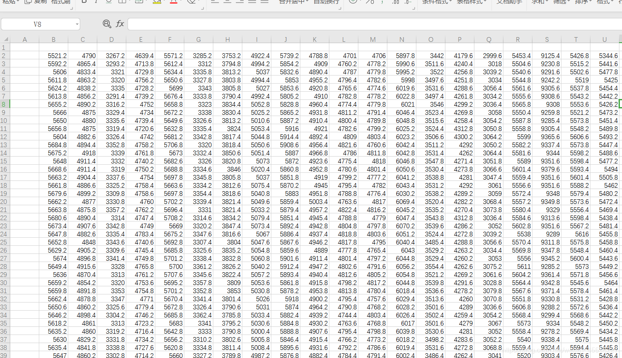Click the zoom magnifier icon beside fx
Image resolution: width=622 pixels, height=358 pixels.
pyautogui.click(x=107, y=24)
